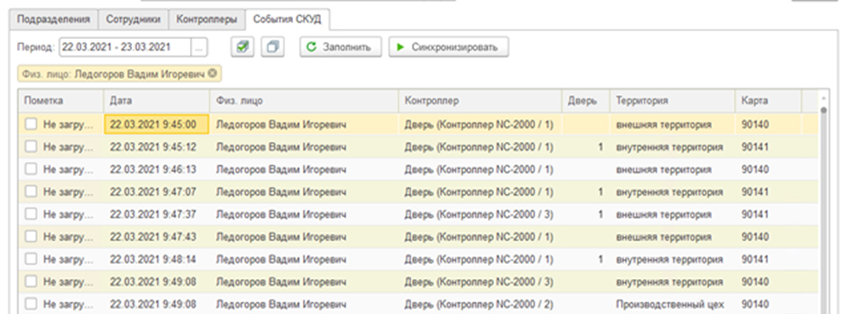This screenshot has height=314, width=842.
Task: Tick the checkbox in the 9:45:12 row
Action: (x=32, y=147)
